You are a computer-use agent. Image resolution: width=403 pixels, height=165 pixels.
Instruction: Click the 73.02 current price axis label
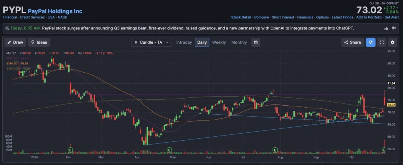coord(391,105)
